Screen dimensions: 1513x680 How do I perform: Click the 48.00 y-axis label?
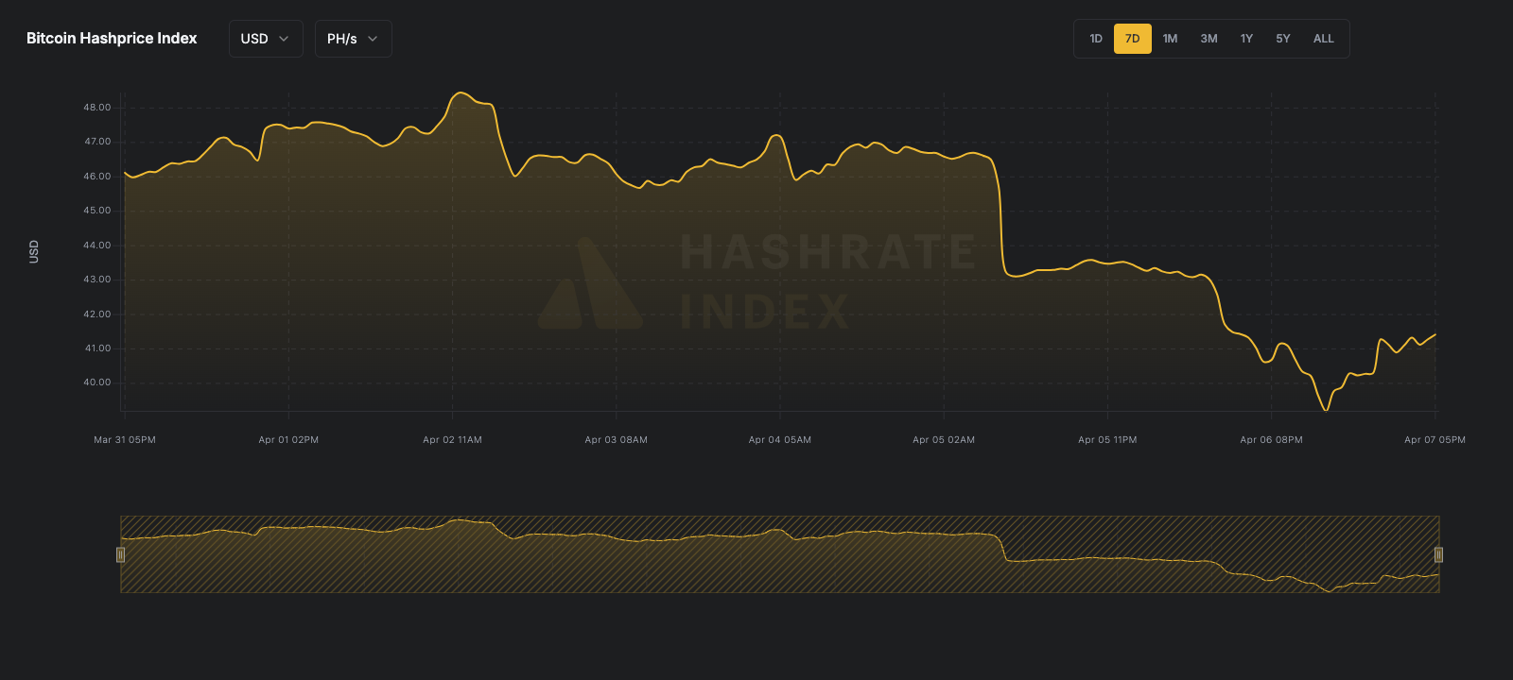[96, 108]
